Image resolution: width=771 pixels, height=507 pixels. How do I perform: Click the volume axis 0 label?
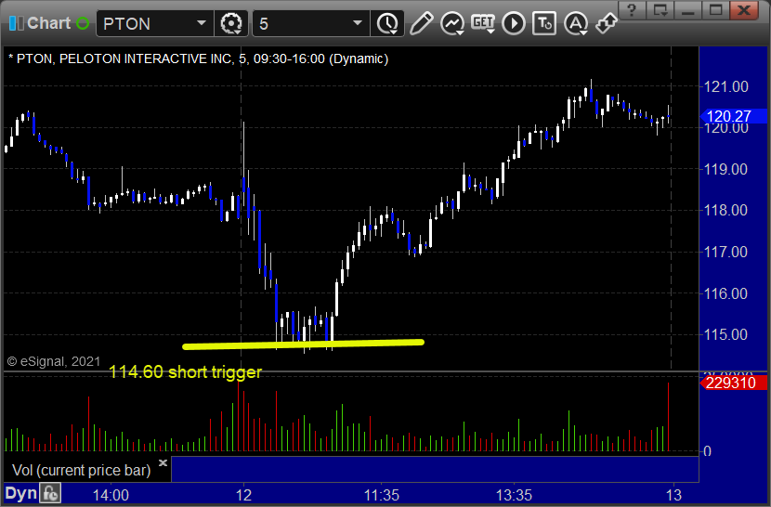(707, 451)
